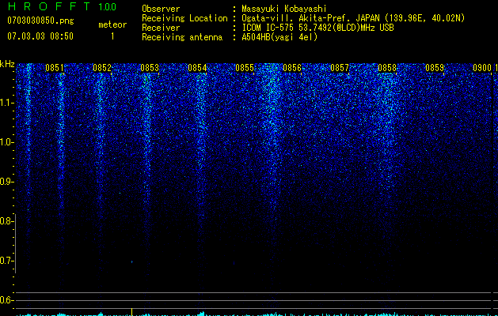
Task: Click receiver ICOM IC-575 frequency text
Action: [x=317, y=28]
